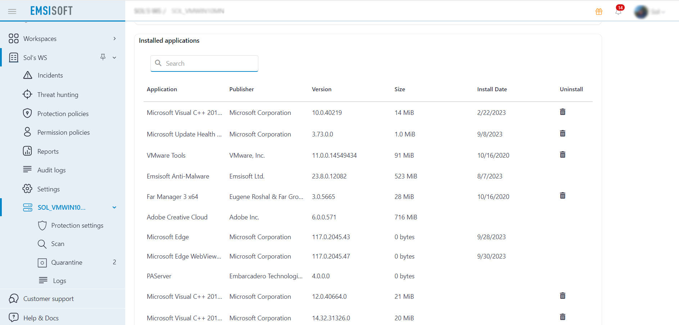
Task: Unpin Sol's WS workspace
Action: coord(103,57)
